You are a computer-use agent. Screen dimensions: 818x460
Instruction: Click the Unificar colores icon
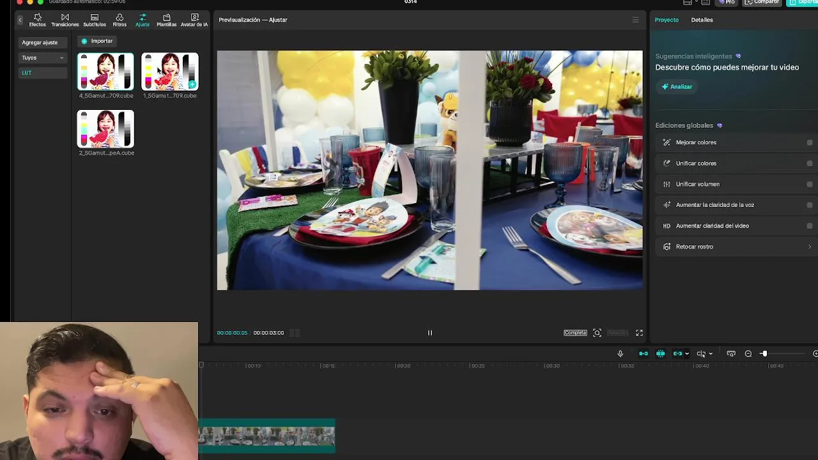(667, 164)
